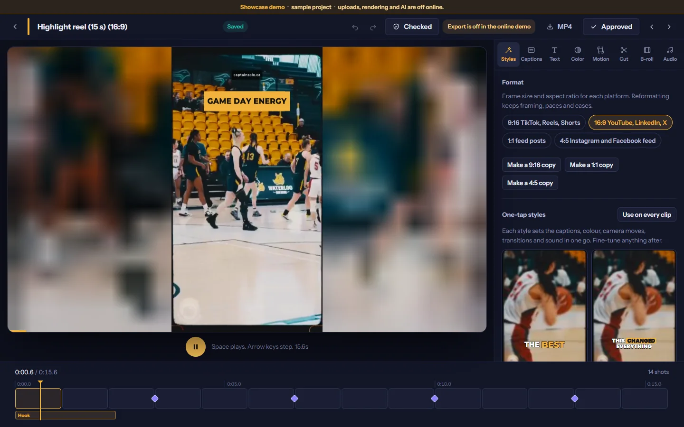
Task: Click the fourth keyframe diamond on timeline
Action: [575, 399]
